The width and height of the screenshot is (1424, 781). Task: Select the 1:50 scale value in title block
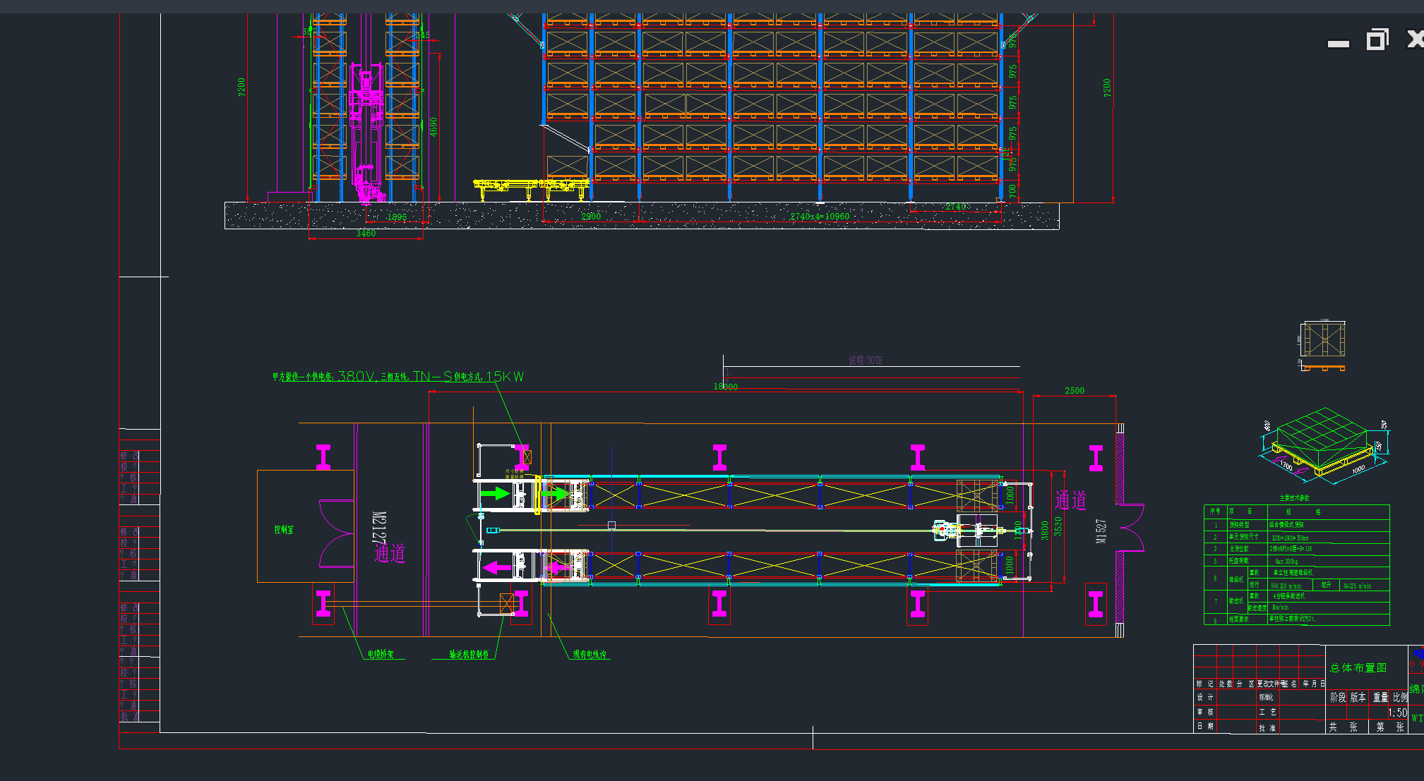(1397, 713)
